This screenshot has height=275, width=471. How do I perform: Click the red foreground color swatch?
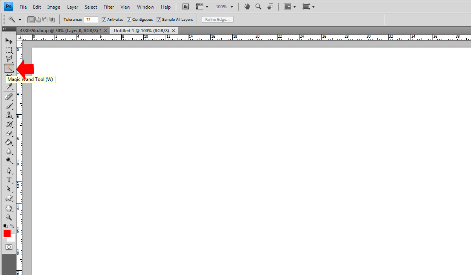point(7,234)
